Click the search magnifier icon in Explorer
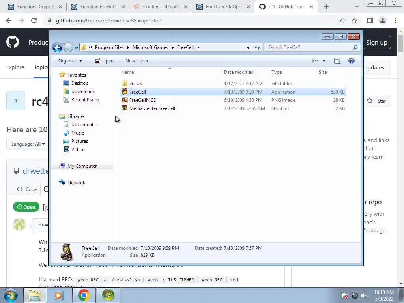This screenshot has height=303, width=404. tap(355, 47)
